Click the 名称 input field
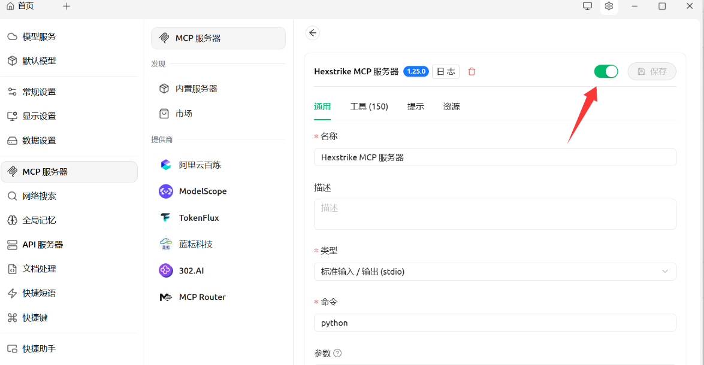 point(495,157)
